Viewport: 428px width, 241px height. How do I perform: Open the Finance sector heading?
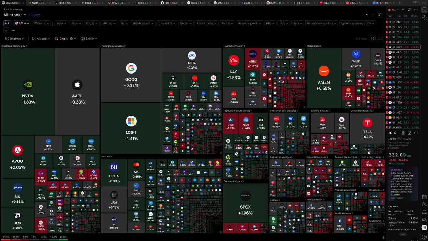(106, 156)
